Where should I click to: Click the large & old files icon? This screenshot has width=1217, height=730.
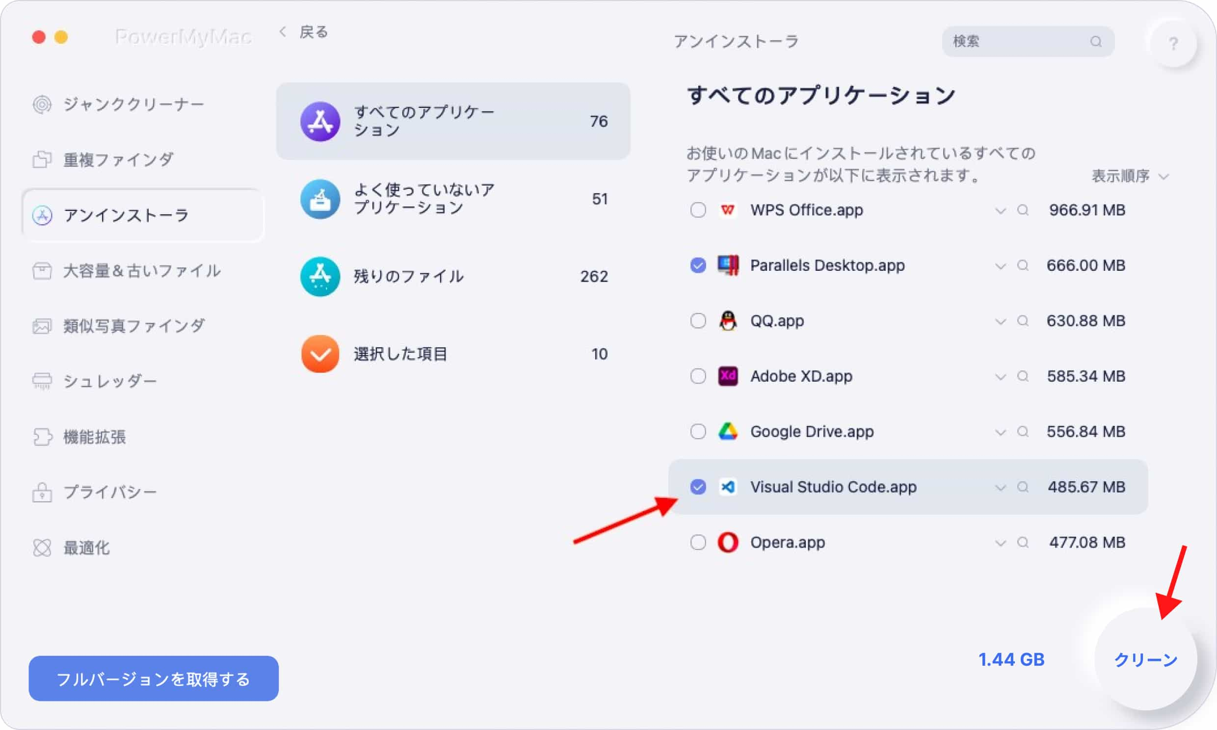click(42, 270)
